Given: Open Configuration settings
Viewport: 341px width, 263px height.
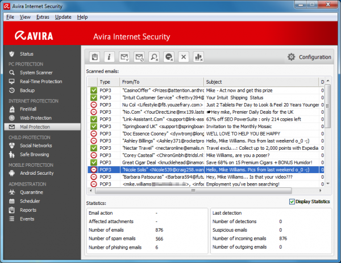Looking at the screenshot, I should (315, 57).
